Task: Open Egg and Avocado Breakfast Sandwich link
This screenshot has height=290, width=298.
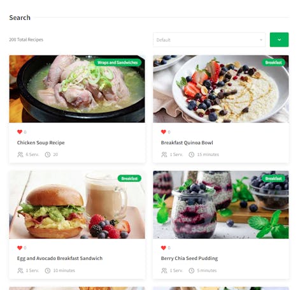Action: [x=60, y=258]
